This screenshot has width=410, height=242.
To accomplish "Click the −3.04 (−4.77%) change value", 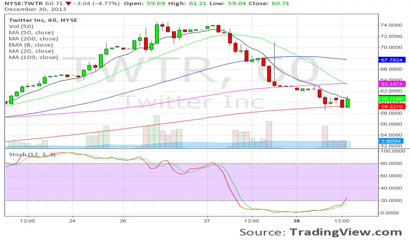I will 96,4.
